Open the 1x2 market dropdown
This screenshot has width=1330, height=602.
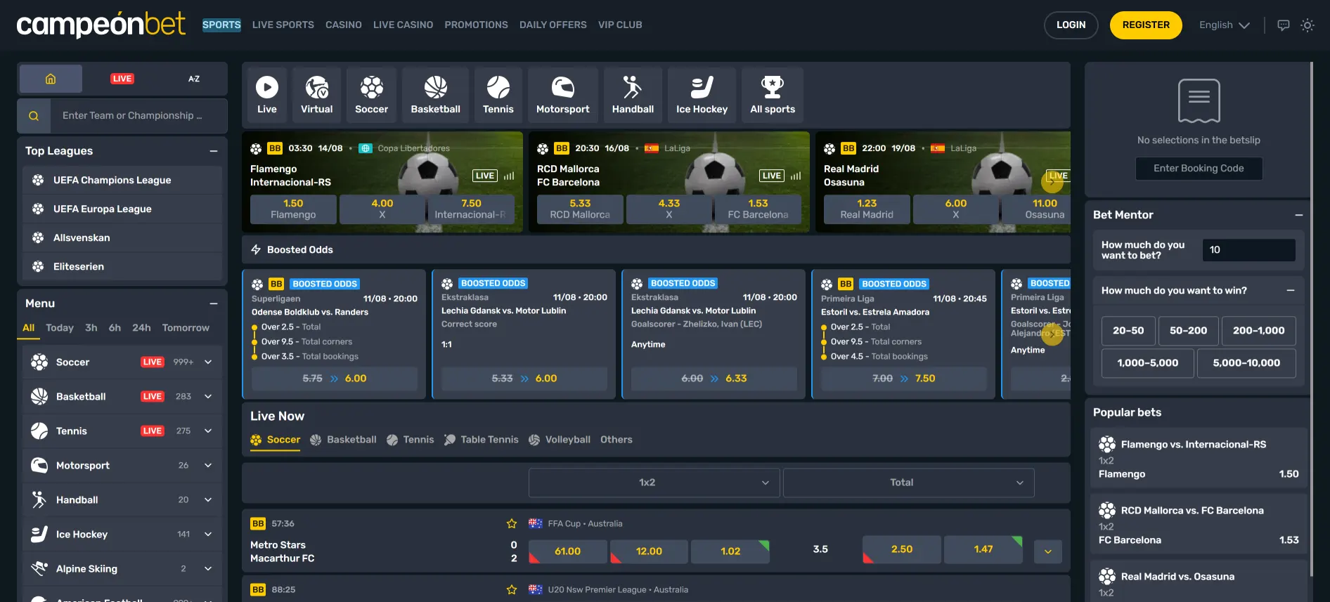pos(654,483)
